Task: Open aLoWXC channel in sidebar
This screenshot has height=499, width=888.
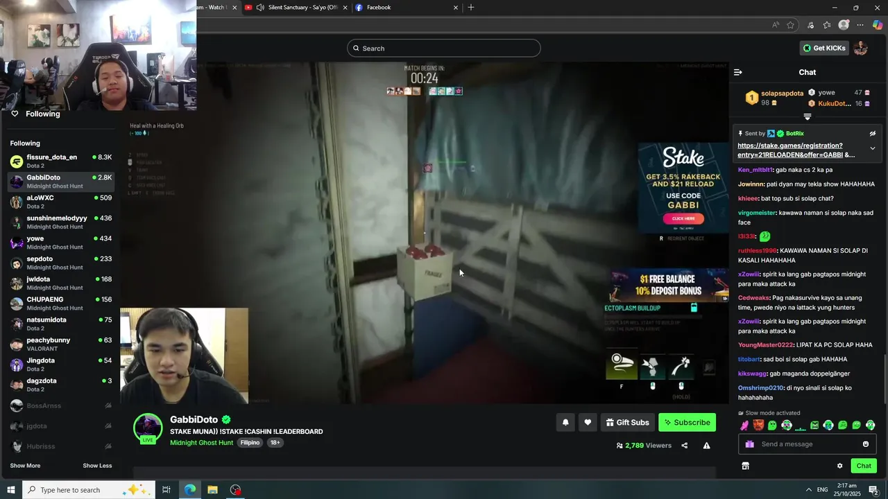Action: coord(61,202)
